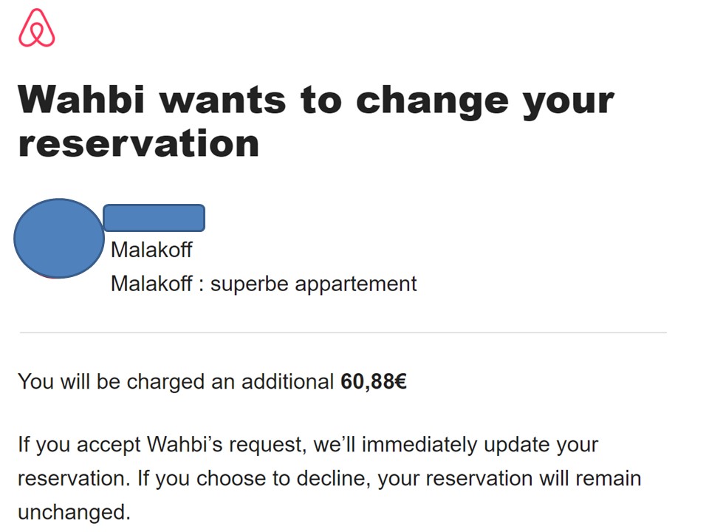The height and width of the screenshot is (532, 709).
Task: Click 'immediately update your' text
Action: pyautogui.click(x=480, y=446)
